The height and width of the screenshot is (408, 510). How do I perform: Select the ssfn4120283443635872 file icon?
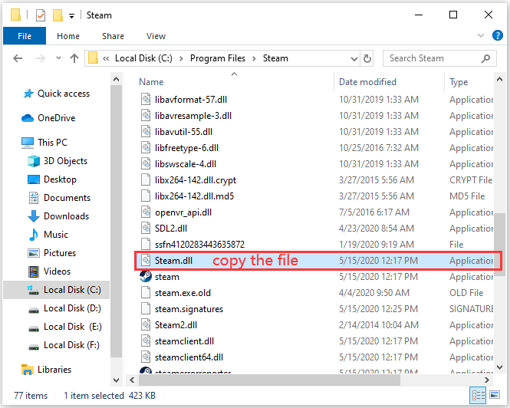click(146, 245)
